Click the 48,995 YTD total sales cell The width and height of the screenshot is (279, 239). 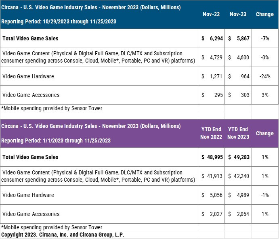tap(211, 157)
